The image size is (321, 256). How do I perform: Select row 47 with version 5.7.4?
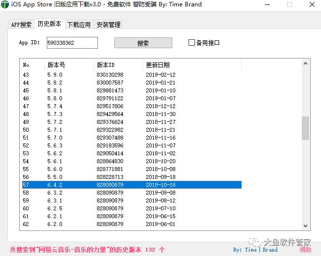[x=132, y=106]
